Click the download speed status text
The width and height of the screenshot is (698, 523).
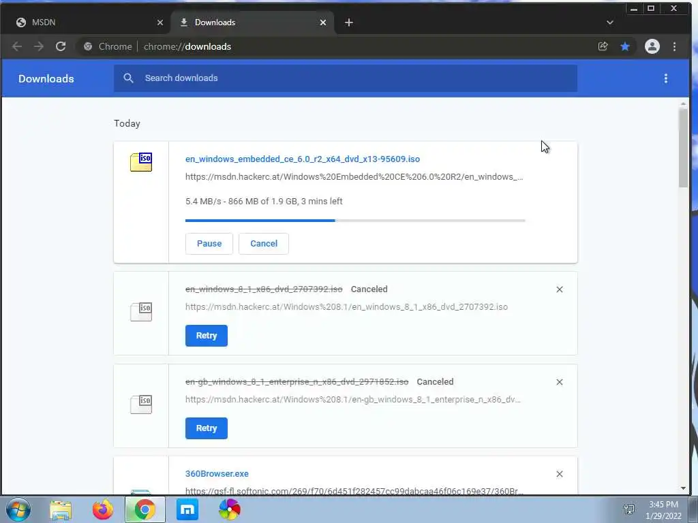[264, 202]
